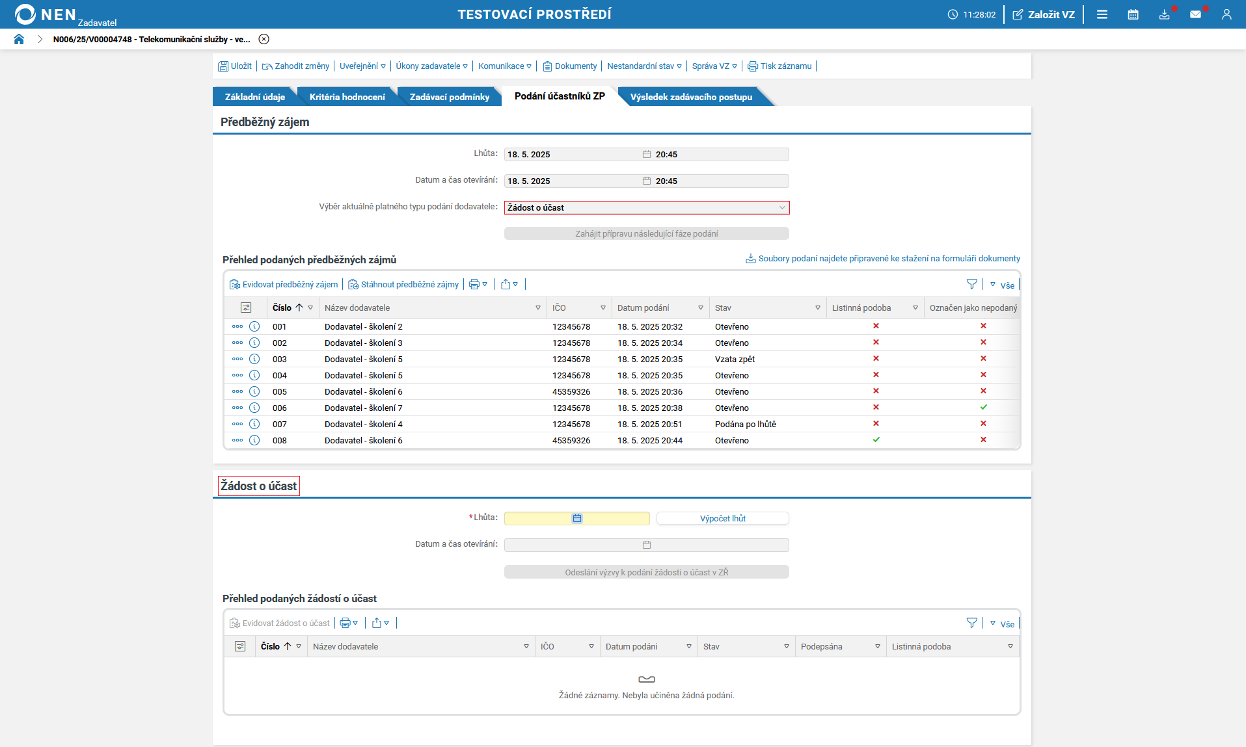Open filter funnel in předběžných zájmů table

coord(971,284)
